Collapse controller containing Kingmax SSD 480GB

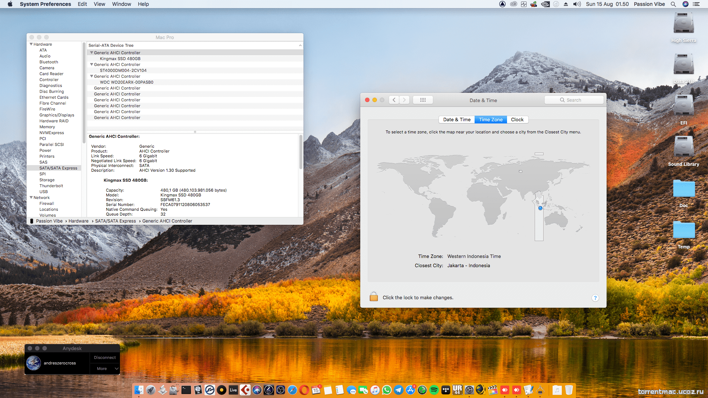(91, 53)
